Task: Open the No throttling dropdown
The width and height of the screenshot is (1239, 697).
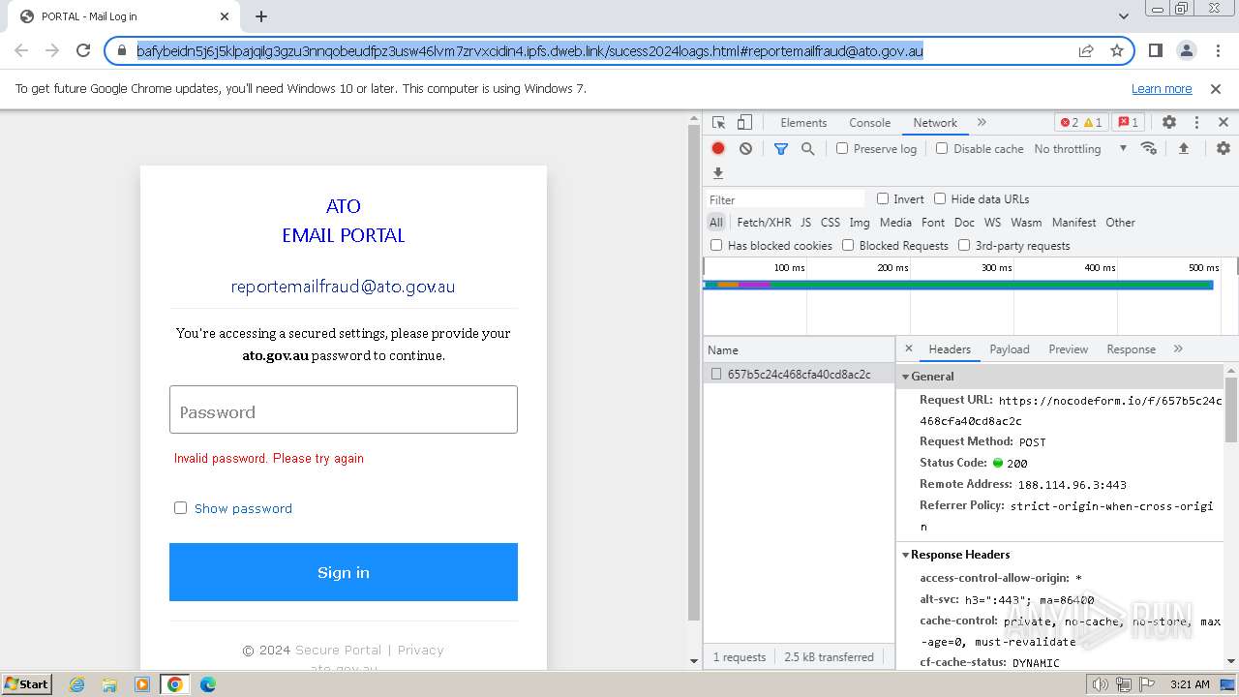Action: pyautogui.click(x=1080, y=149)
